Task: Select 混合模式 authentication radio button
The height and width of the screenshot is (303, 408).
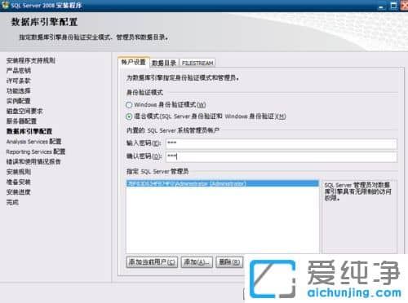Action: tap(129, 116)
